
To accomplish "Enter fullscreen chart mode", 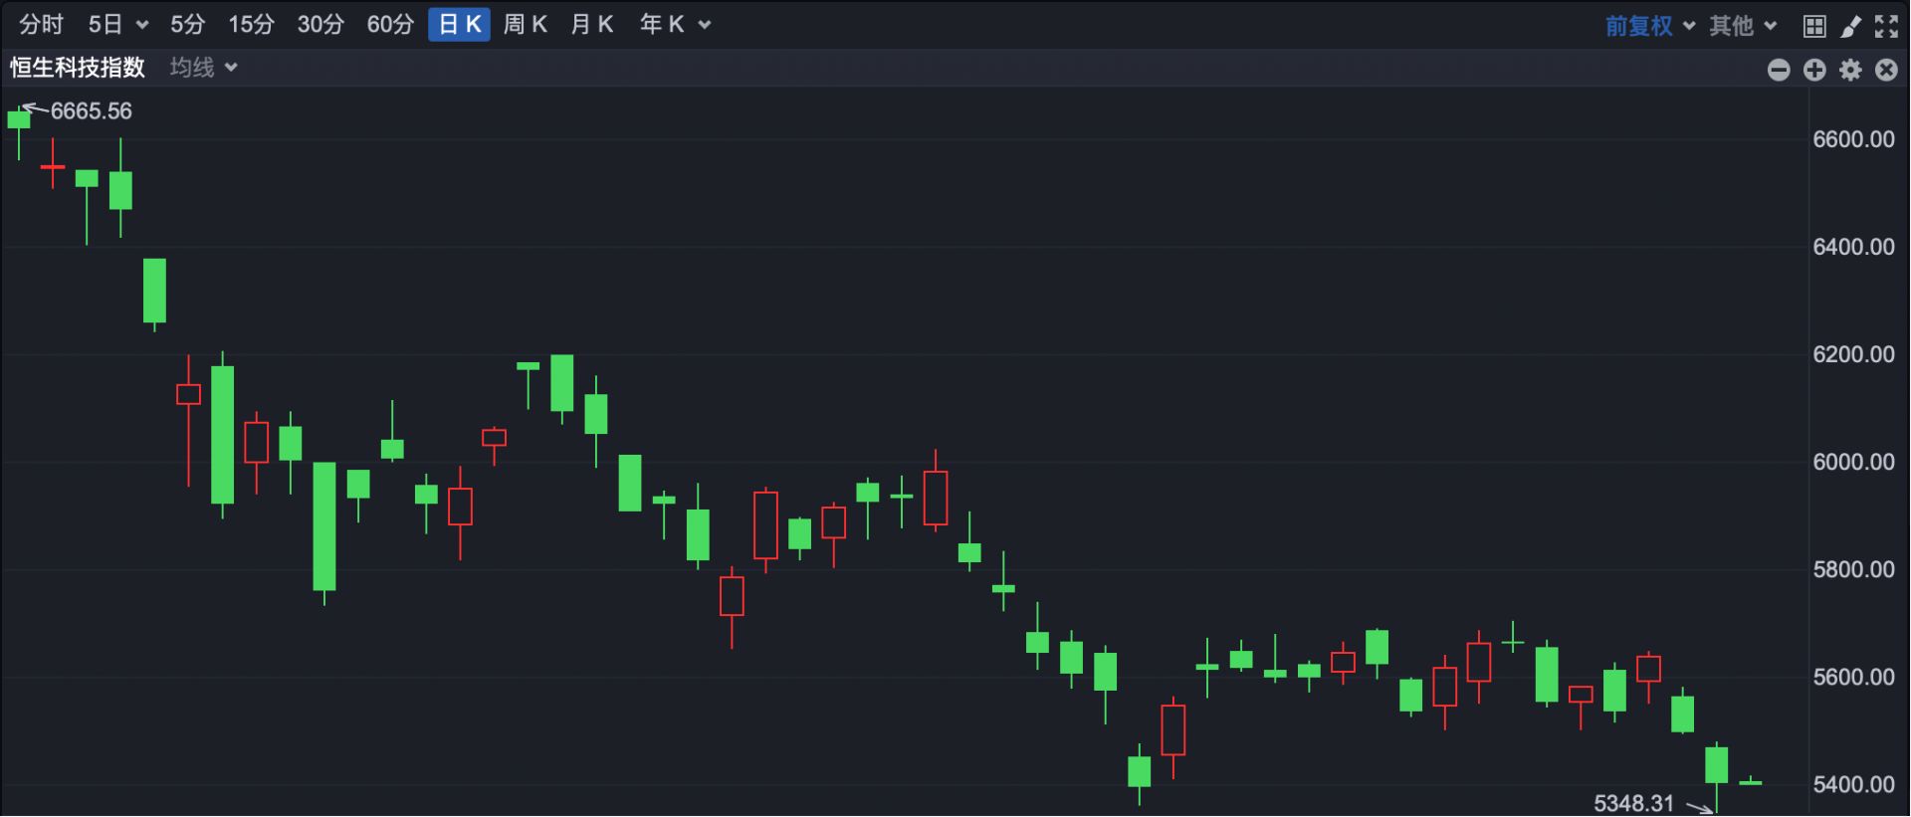I will (1886, 26).
